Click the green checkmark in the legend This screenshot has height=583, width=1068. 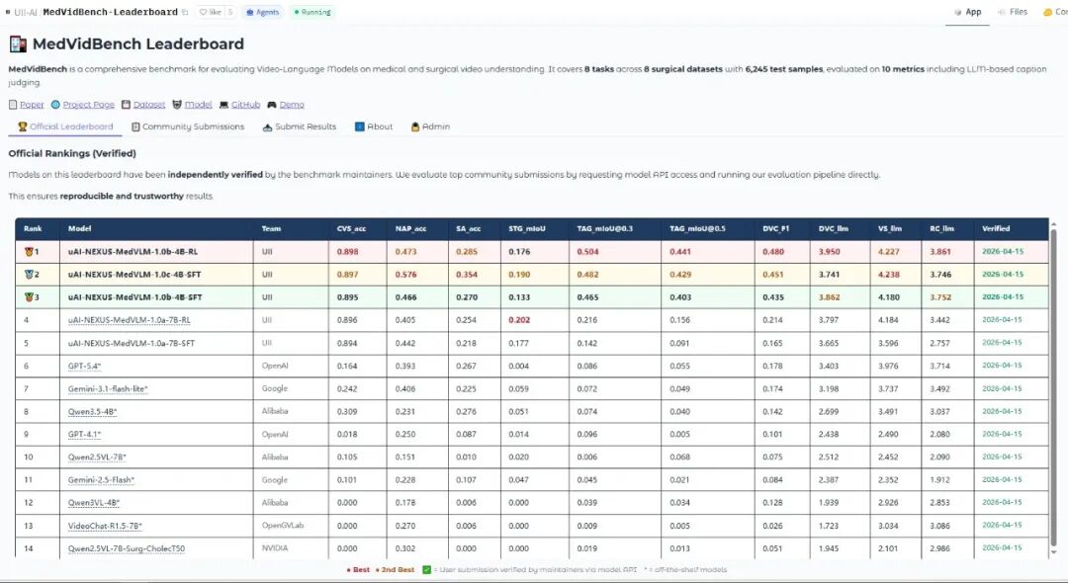pos(427,570)
